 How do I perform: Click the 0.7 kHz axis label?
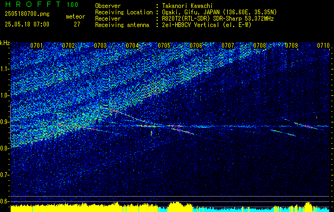point(5,175)
